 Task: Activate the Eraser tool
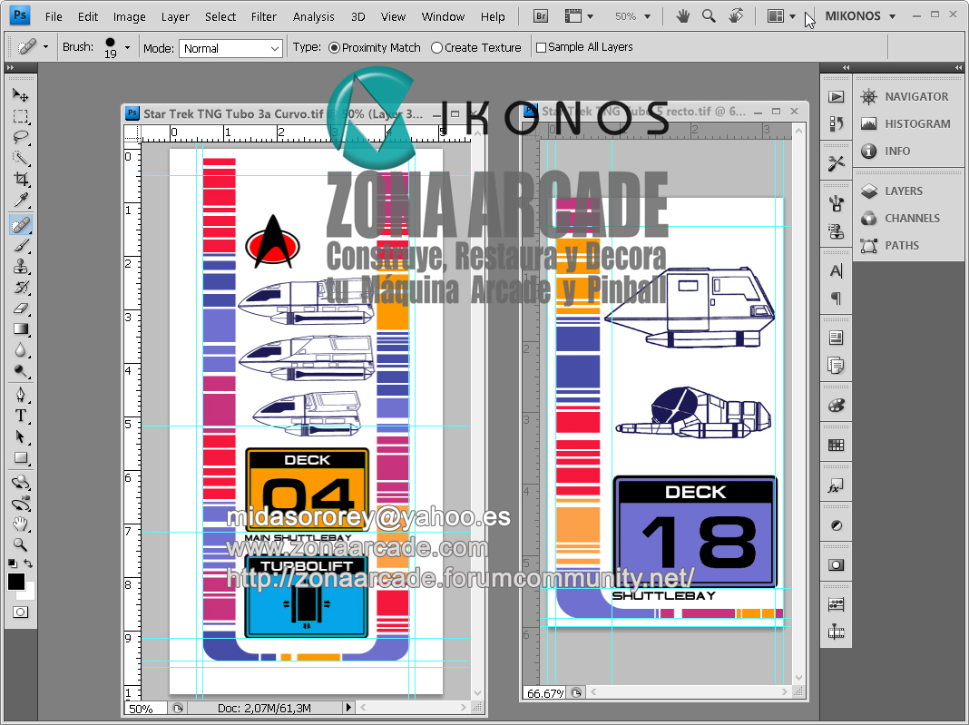coord(21,309)
